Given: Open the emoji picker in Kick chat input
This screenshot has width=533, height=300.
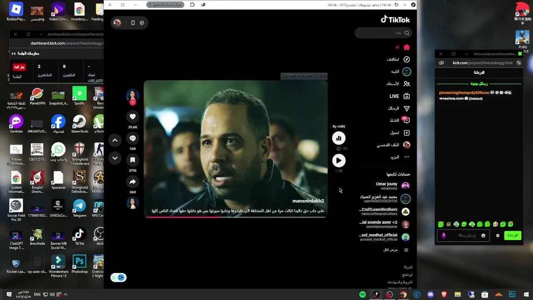Looking at the screenshot, I should tap(483, 235).
